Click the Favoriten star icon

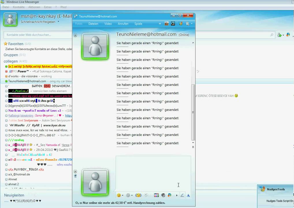point(5,44)
